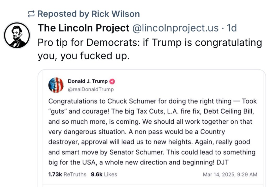Viewport: 267px width, 187px height.
Task: View the 1.73k ReTruths count
Action: [x=55, y=174]
